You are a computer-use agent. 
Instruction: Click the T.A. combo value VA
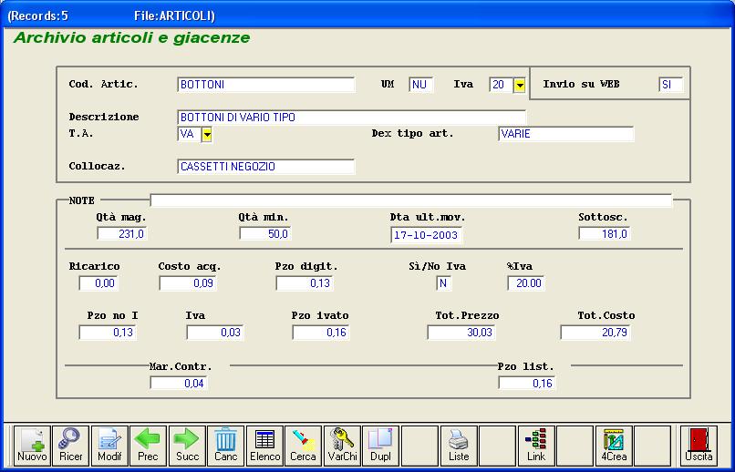tap(190, 134)
